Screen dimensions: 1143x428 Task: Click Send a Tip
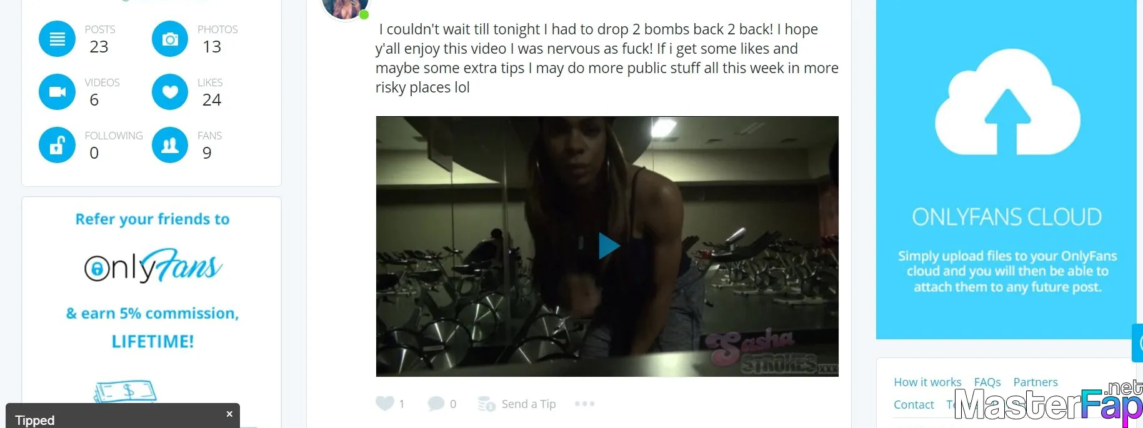(x=517, y=404)
